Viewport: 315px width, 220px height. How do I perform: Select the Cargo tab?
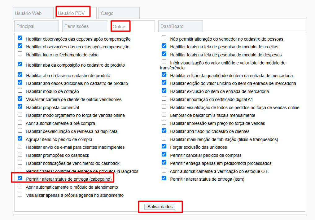(119, 13)
